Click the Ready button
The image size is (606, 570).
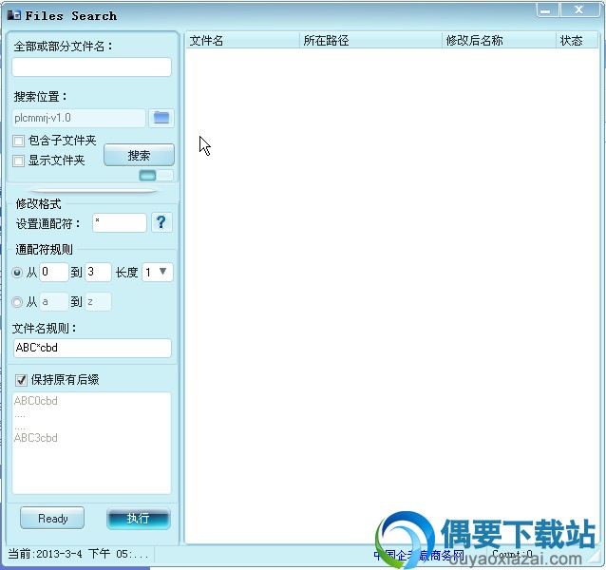(52, 518)
